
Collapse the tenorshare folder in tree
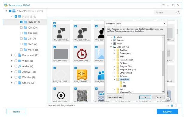[x=114, y=79]
